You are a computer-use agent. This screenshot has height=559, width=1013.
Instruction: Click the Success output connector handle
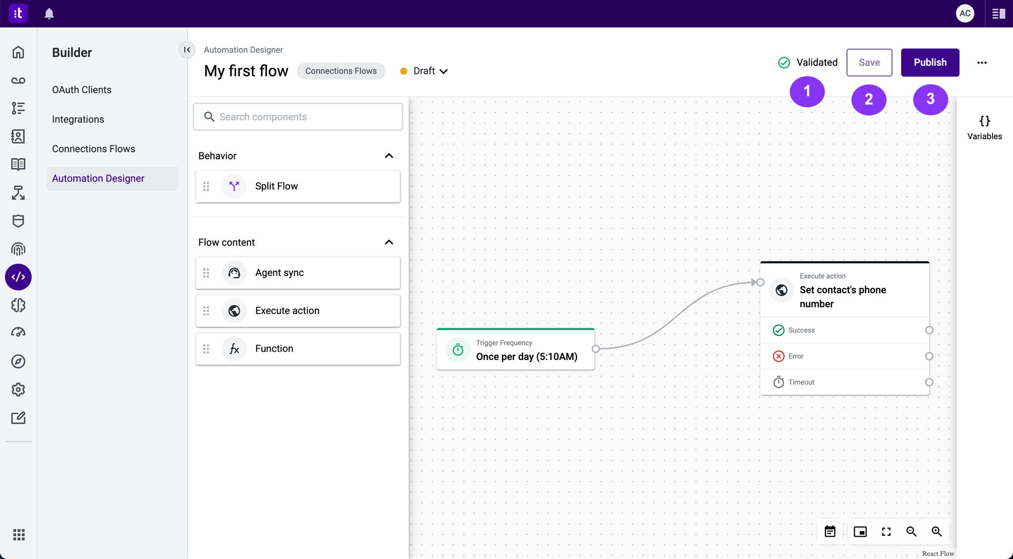pos(929,330)
